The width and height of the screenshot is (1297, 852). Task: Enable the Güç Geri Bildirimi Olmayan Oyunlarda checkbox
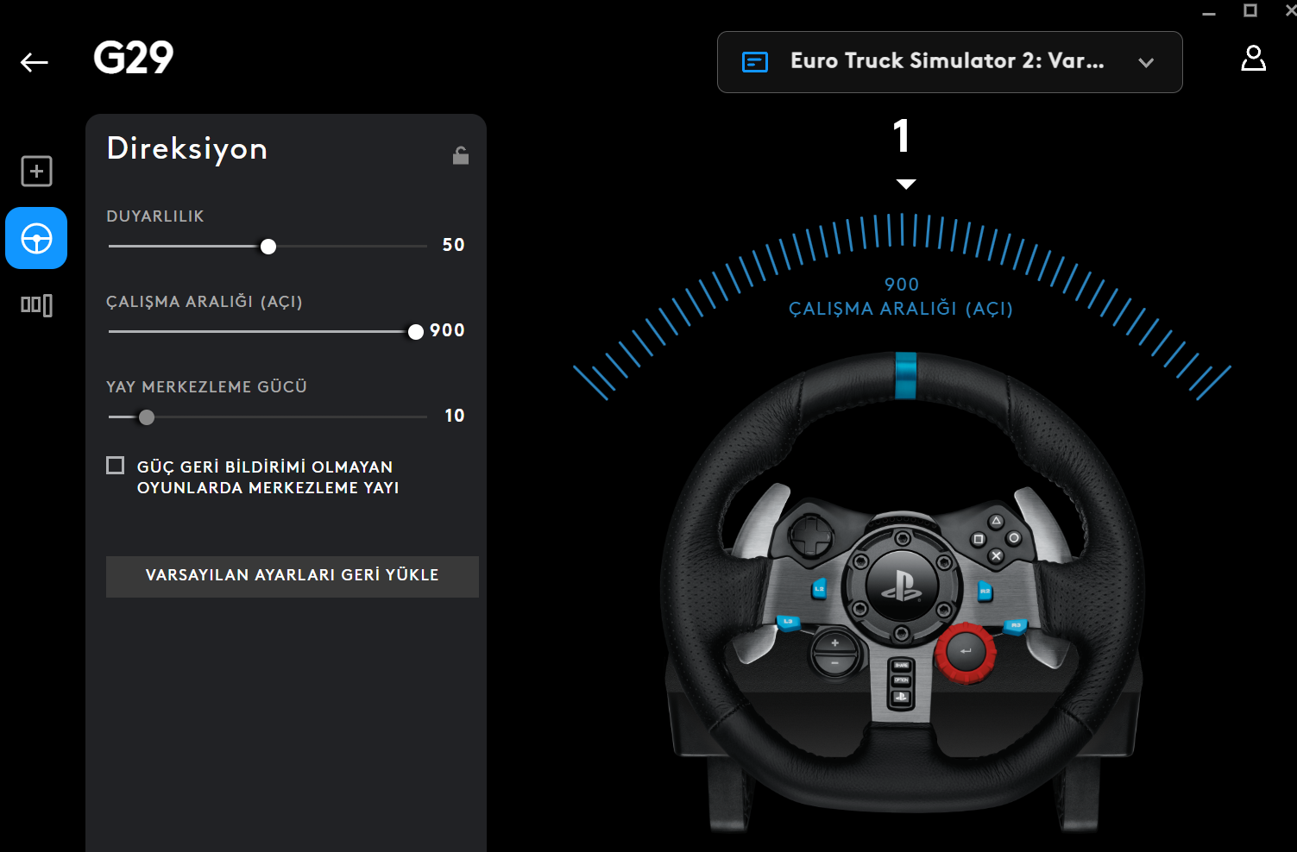(x=115, y=466)
